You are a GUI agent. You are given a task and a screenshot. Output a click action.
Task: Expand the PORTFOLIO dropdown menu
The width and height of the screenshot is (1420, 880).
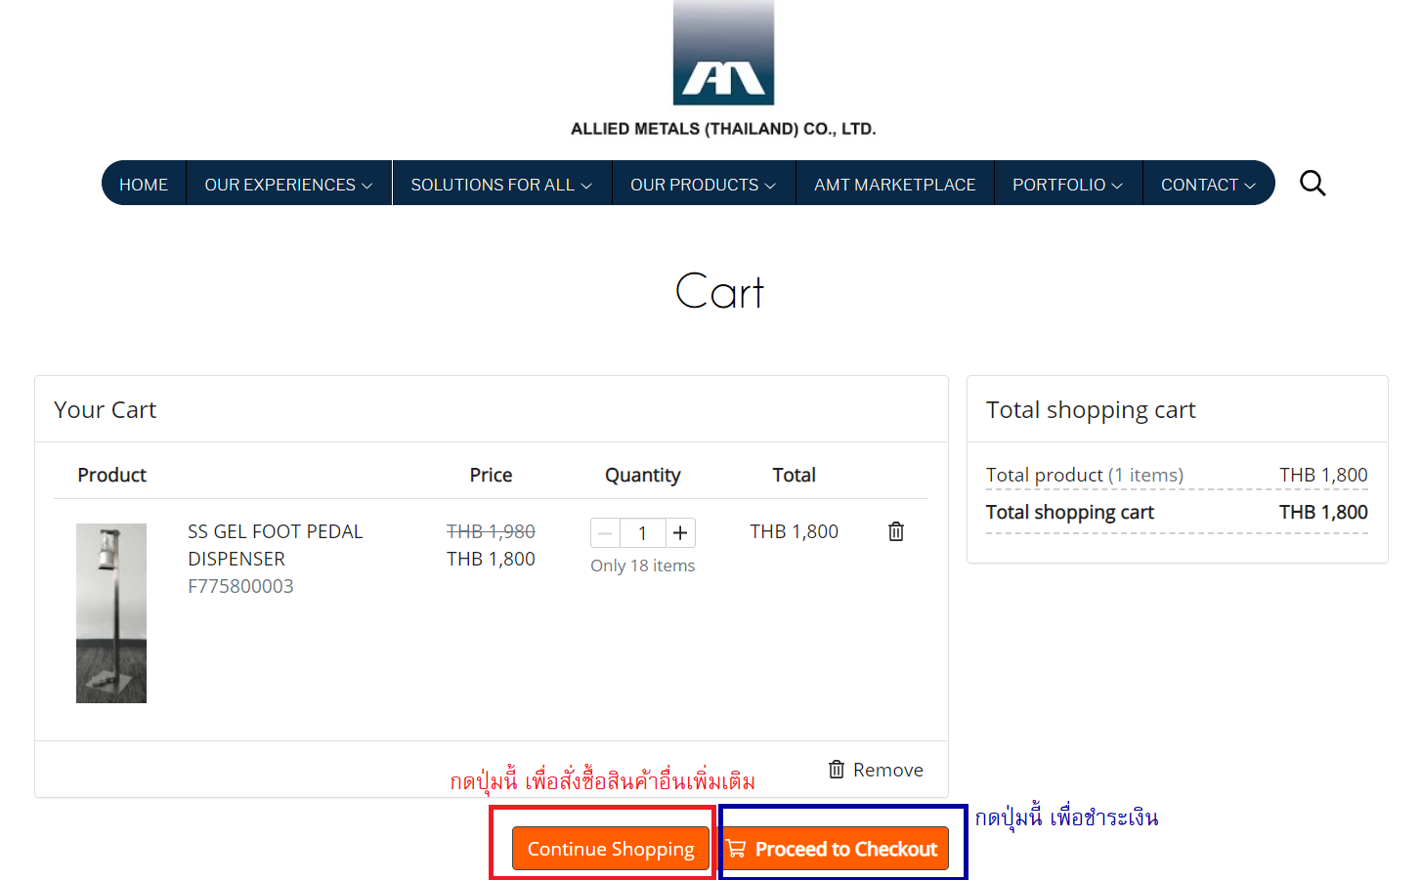pos(1068,184)
